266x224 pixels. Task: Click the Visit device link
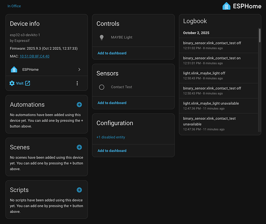coord(20,83)
